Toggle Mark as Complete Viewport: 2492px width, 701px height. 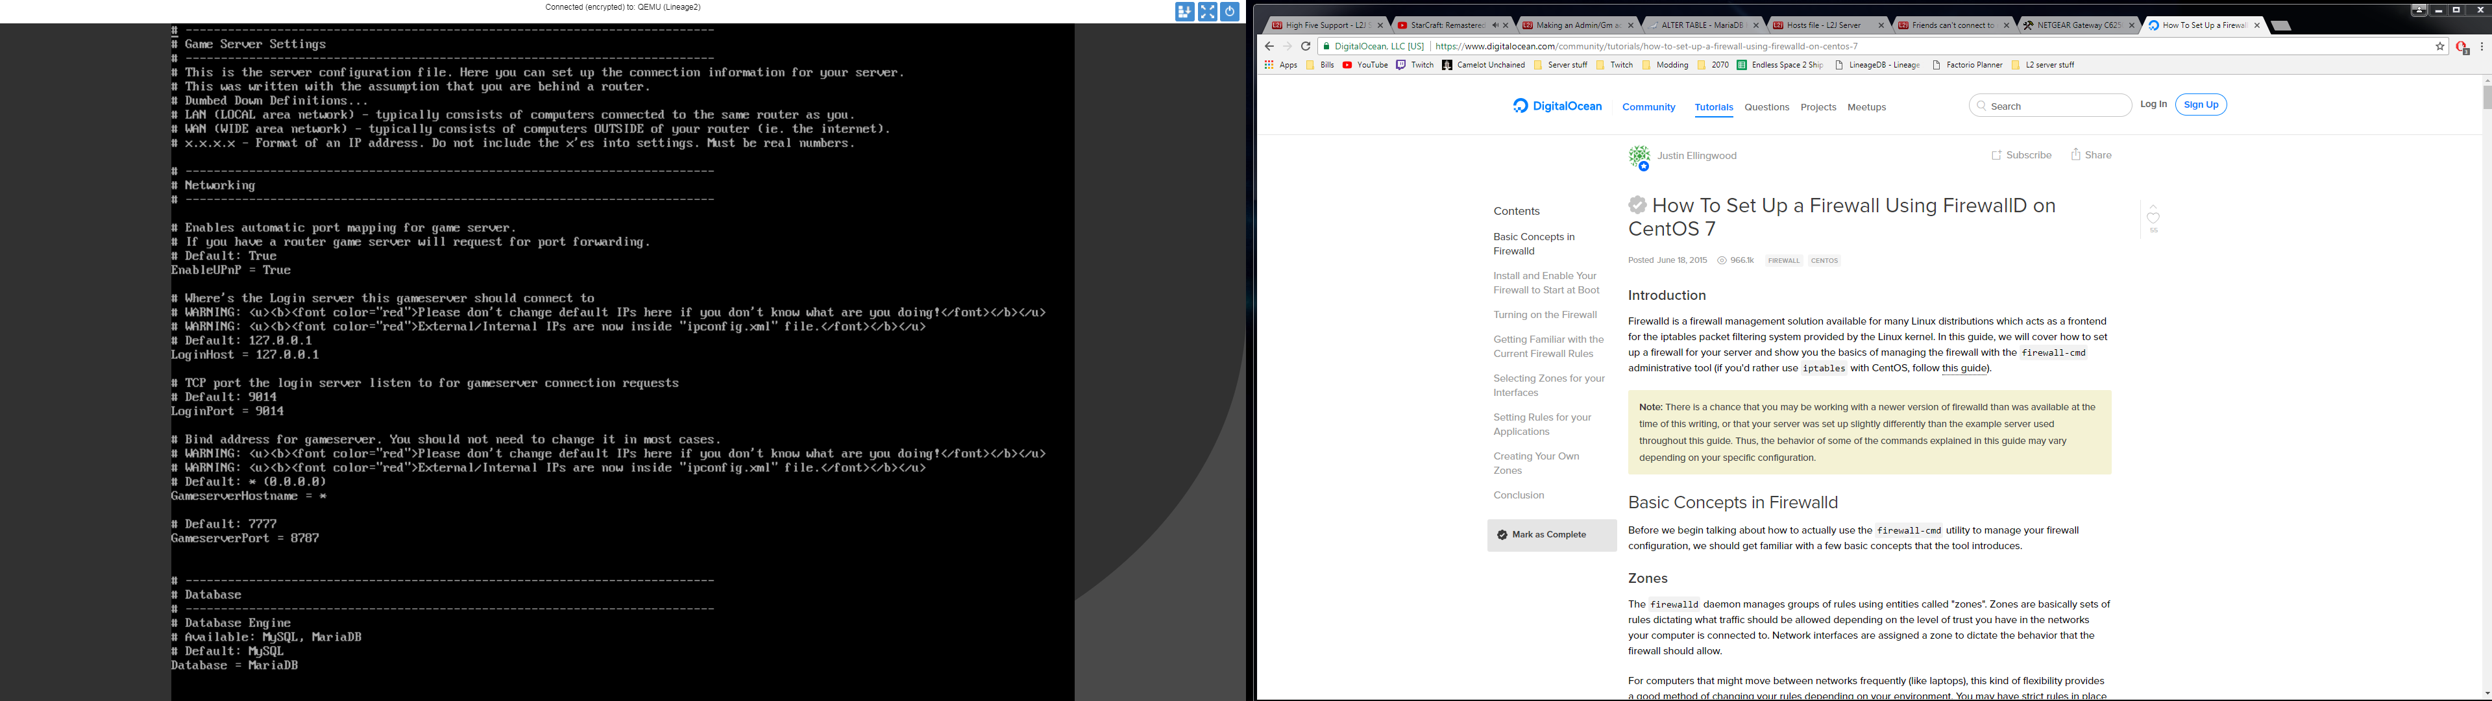tap(1552, 535)
